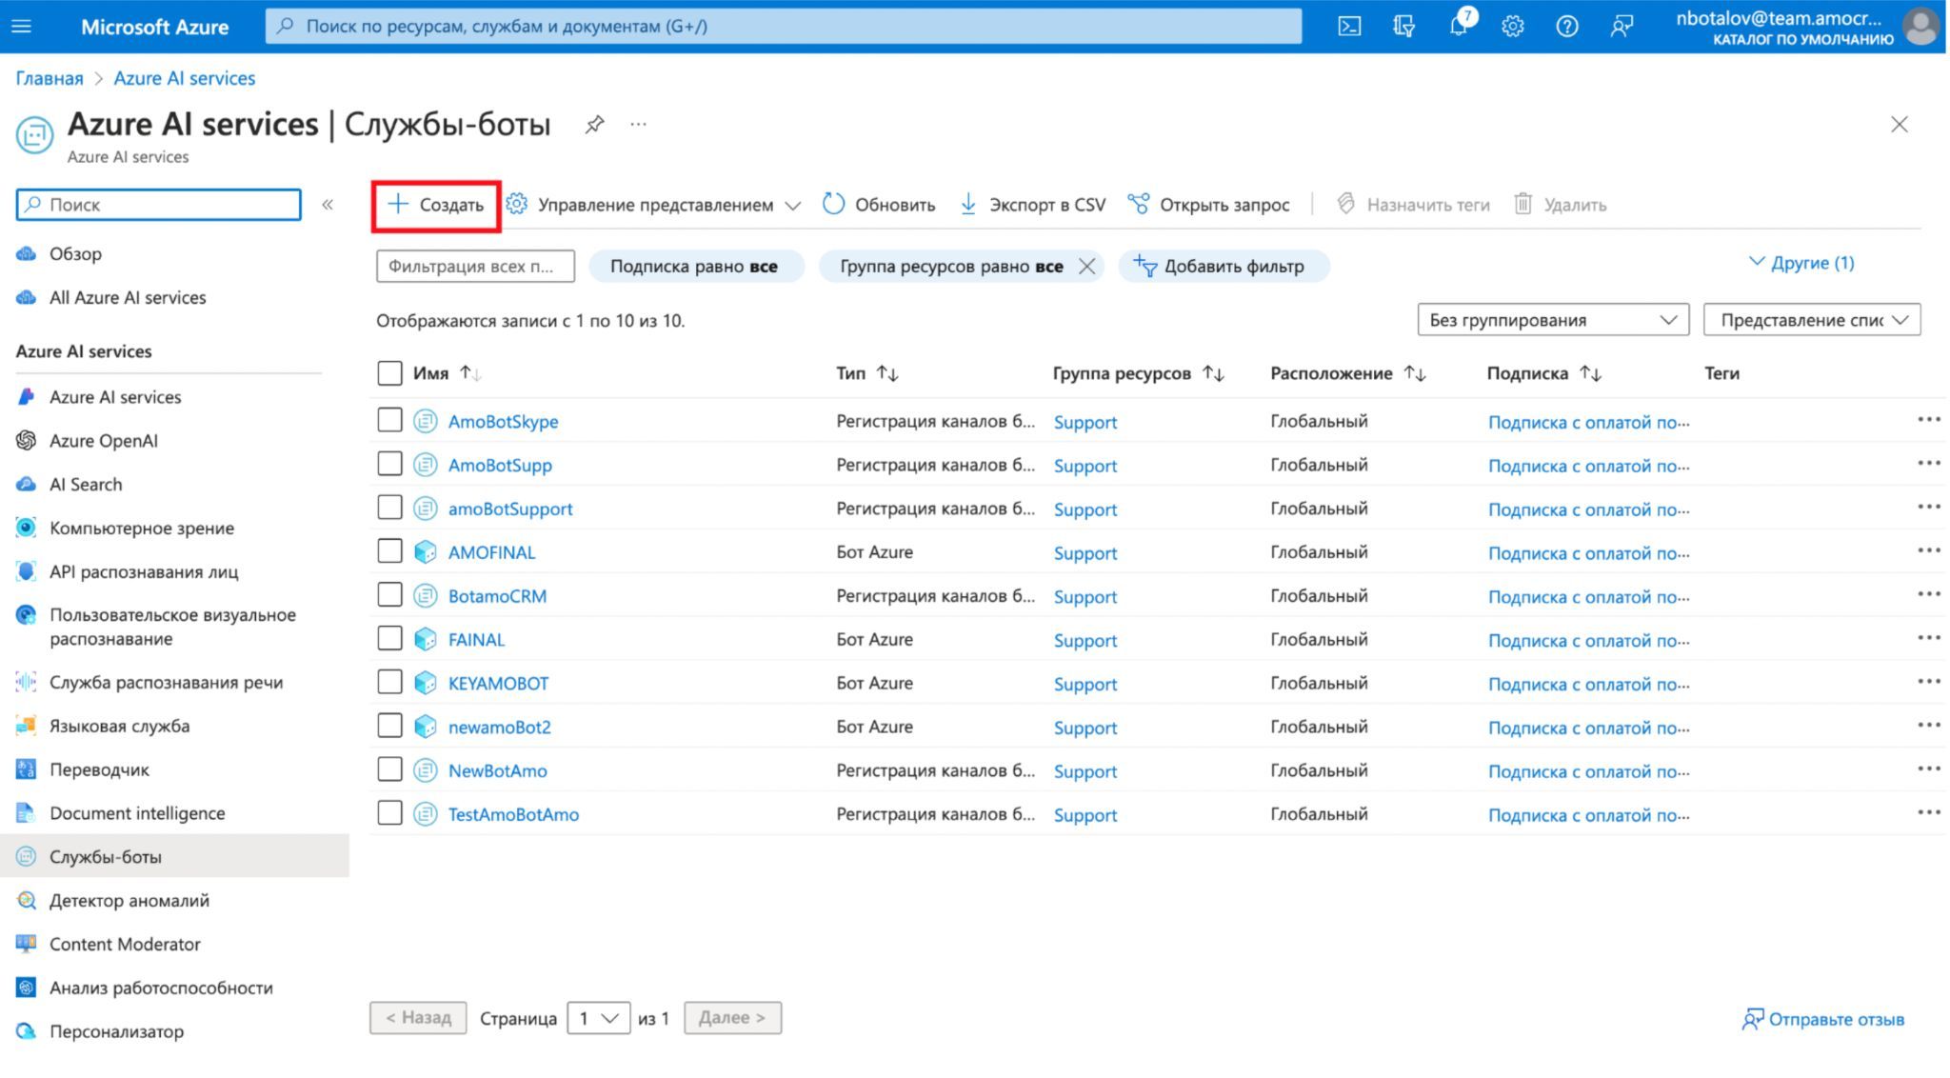Screen dimensions: 1950x1078
Task: Click Обновить to refresh the list
Action: point(879,205)
